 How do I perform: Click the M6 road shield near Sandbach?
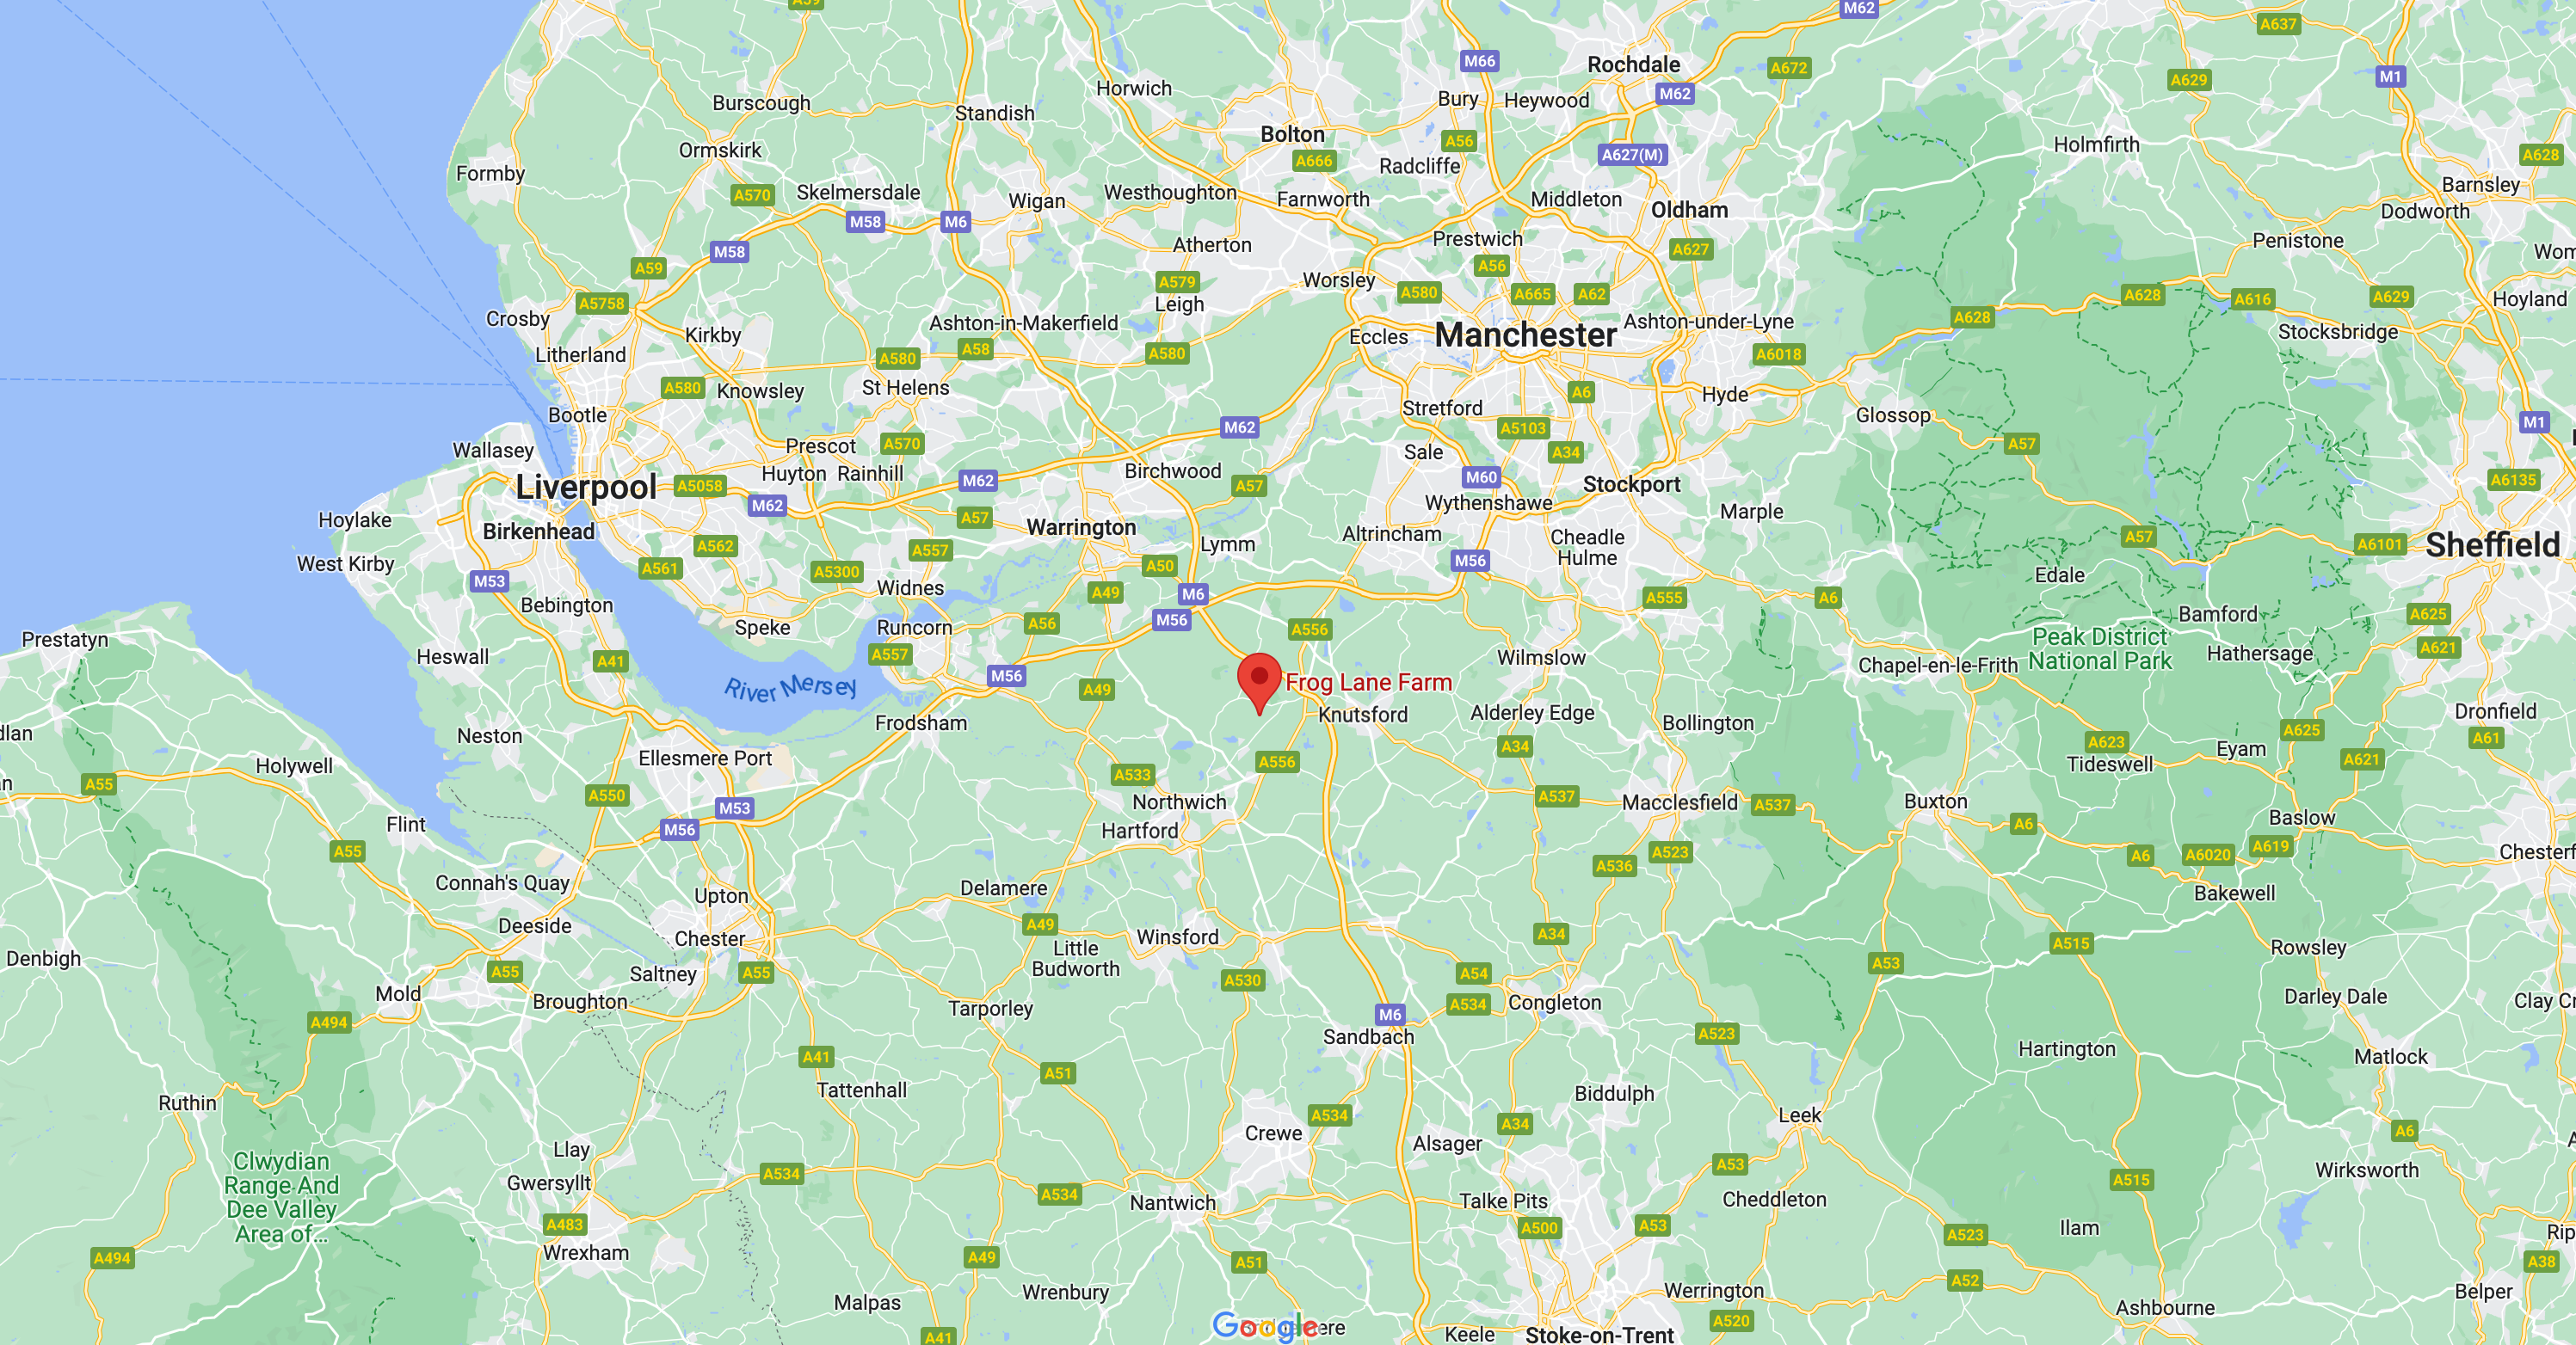(x=1390, y=1014)
